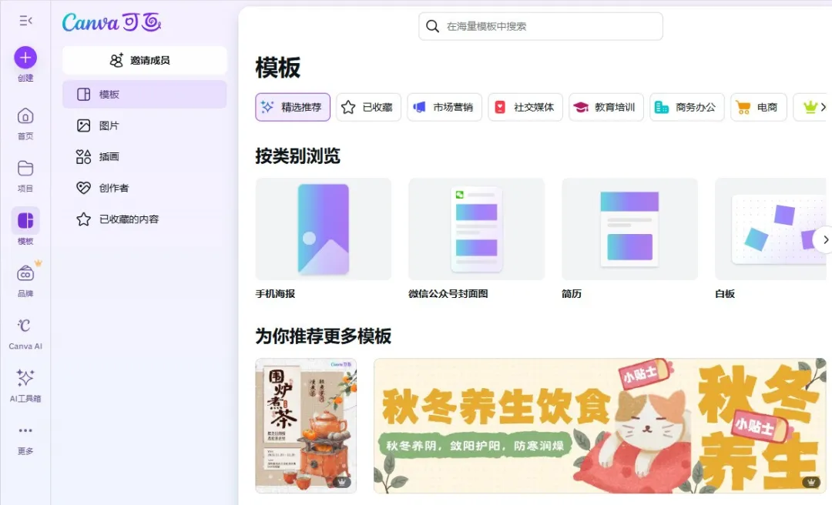Screen dimensions: 832x505
Task: Click the 更多 three-dots icon
Action: [x=25, y=431]
